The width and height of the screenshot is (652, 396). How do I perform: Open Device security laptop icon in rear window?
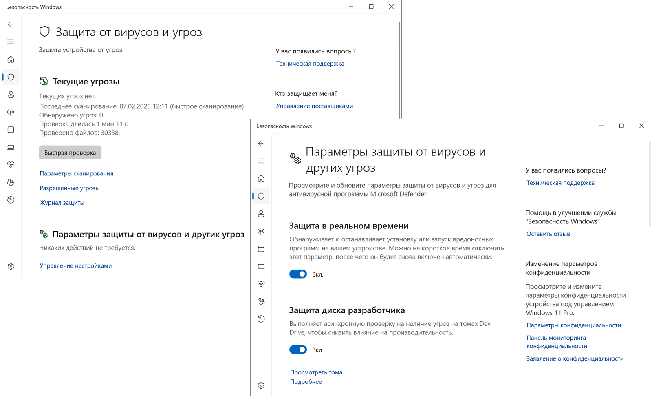pyautogui.click(x=11, y=147)
